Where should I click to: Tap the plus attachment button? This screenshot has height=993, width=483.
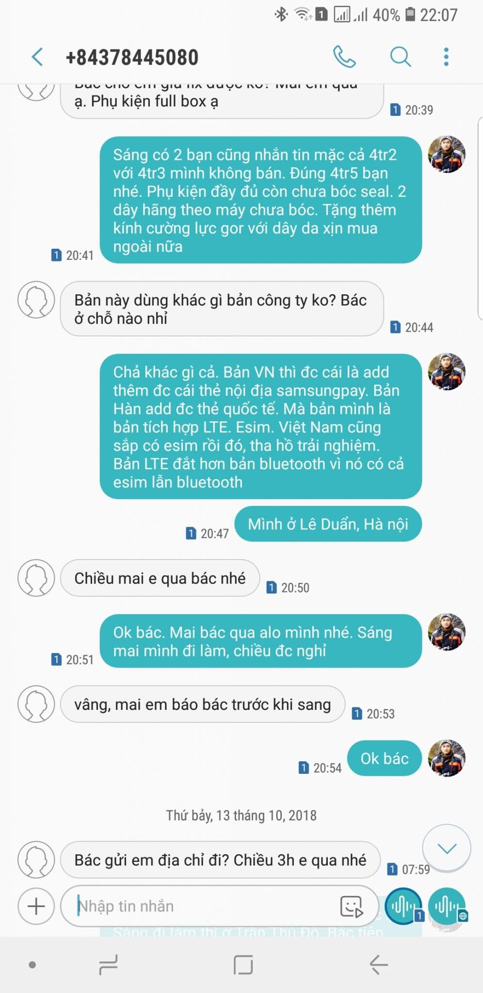[x=36, y=906]
